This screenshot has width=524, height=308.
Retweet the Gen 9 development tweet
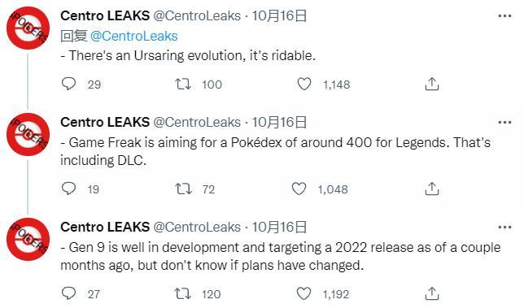[183, 293]
